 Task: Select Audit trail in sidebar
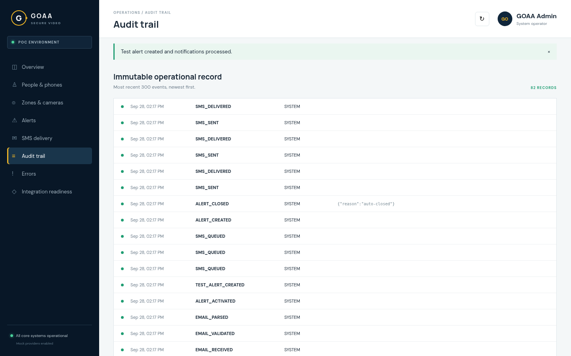pyautogui.click(x=50, y=156)
